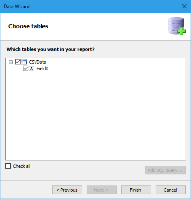Click the CSVData table grid icon

[x=24, y=62]
